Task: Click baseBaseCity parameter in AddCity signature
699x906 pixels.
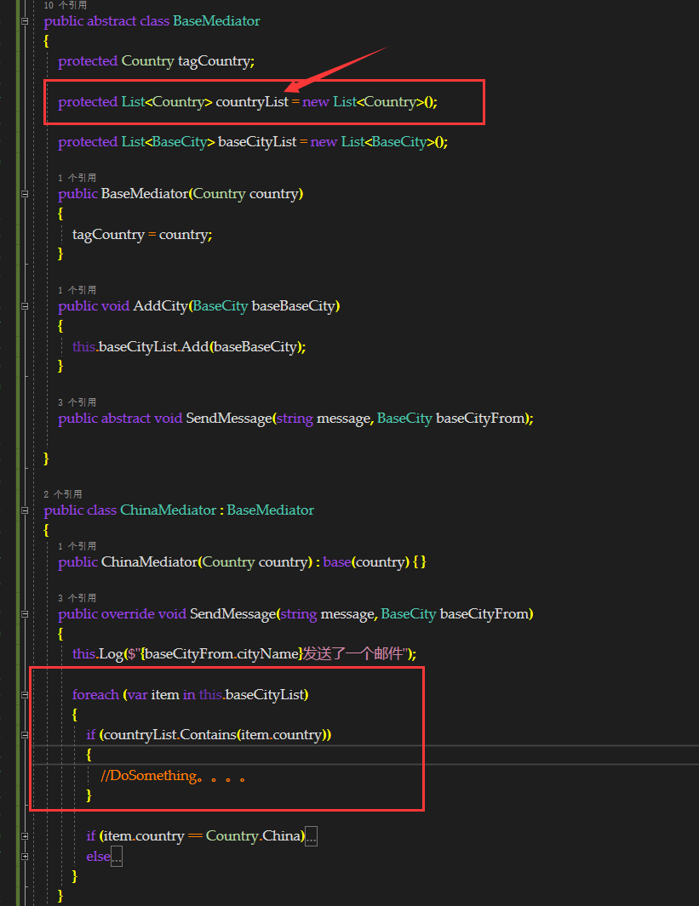Action: (294, 306)
